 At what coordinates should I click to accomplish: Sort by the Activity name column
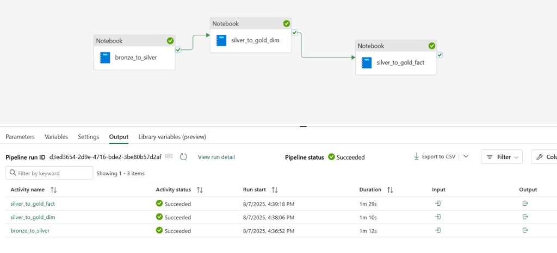tap(53, 190)
